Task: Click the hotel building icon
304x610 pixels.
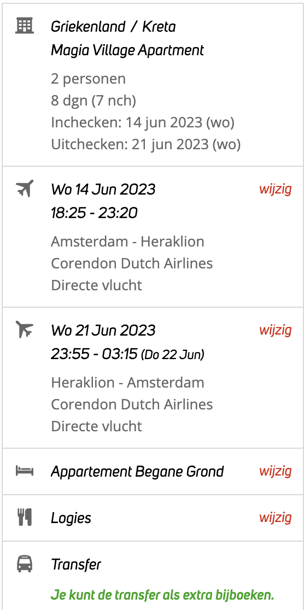Action: tap(25, 26)
